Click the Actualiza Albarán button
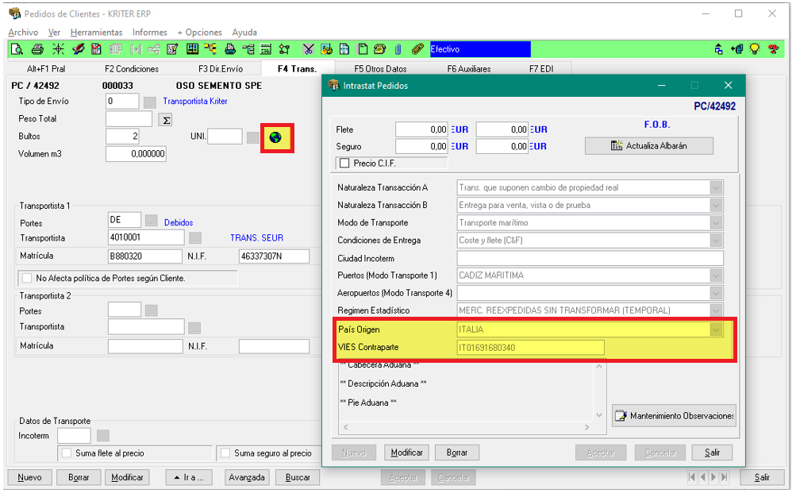 [x=648, y=146]
